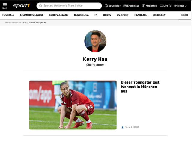This screenshot has height=145, width=192.
Task: Click the Serie A league icon
Action: pyautogui.click(x=122, y=127)
